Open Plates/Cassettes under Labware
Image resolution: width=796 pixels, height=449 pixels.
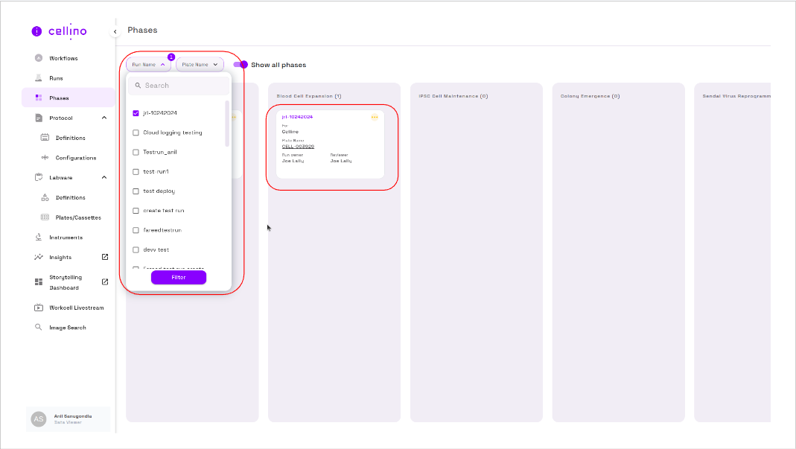(78, 217)
